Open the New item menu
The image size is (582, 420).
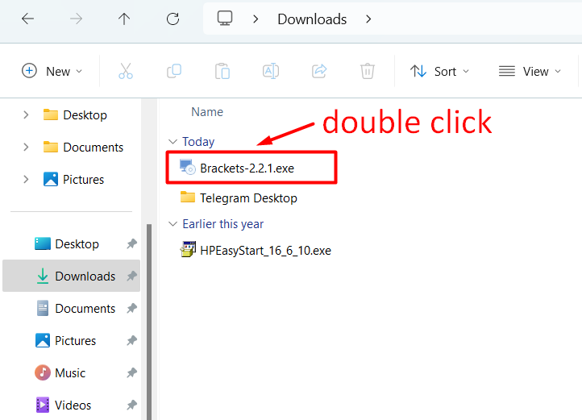pyautogui.click(x=52, y=71)
